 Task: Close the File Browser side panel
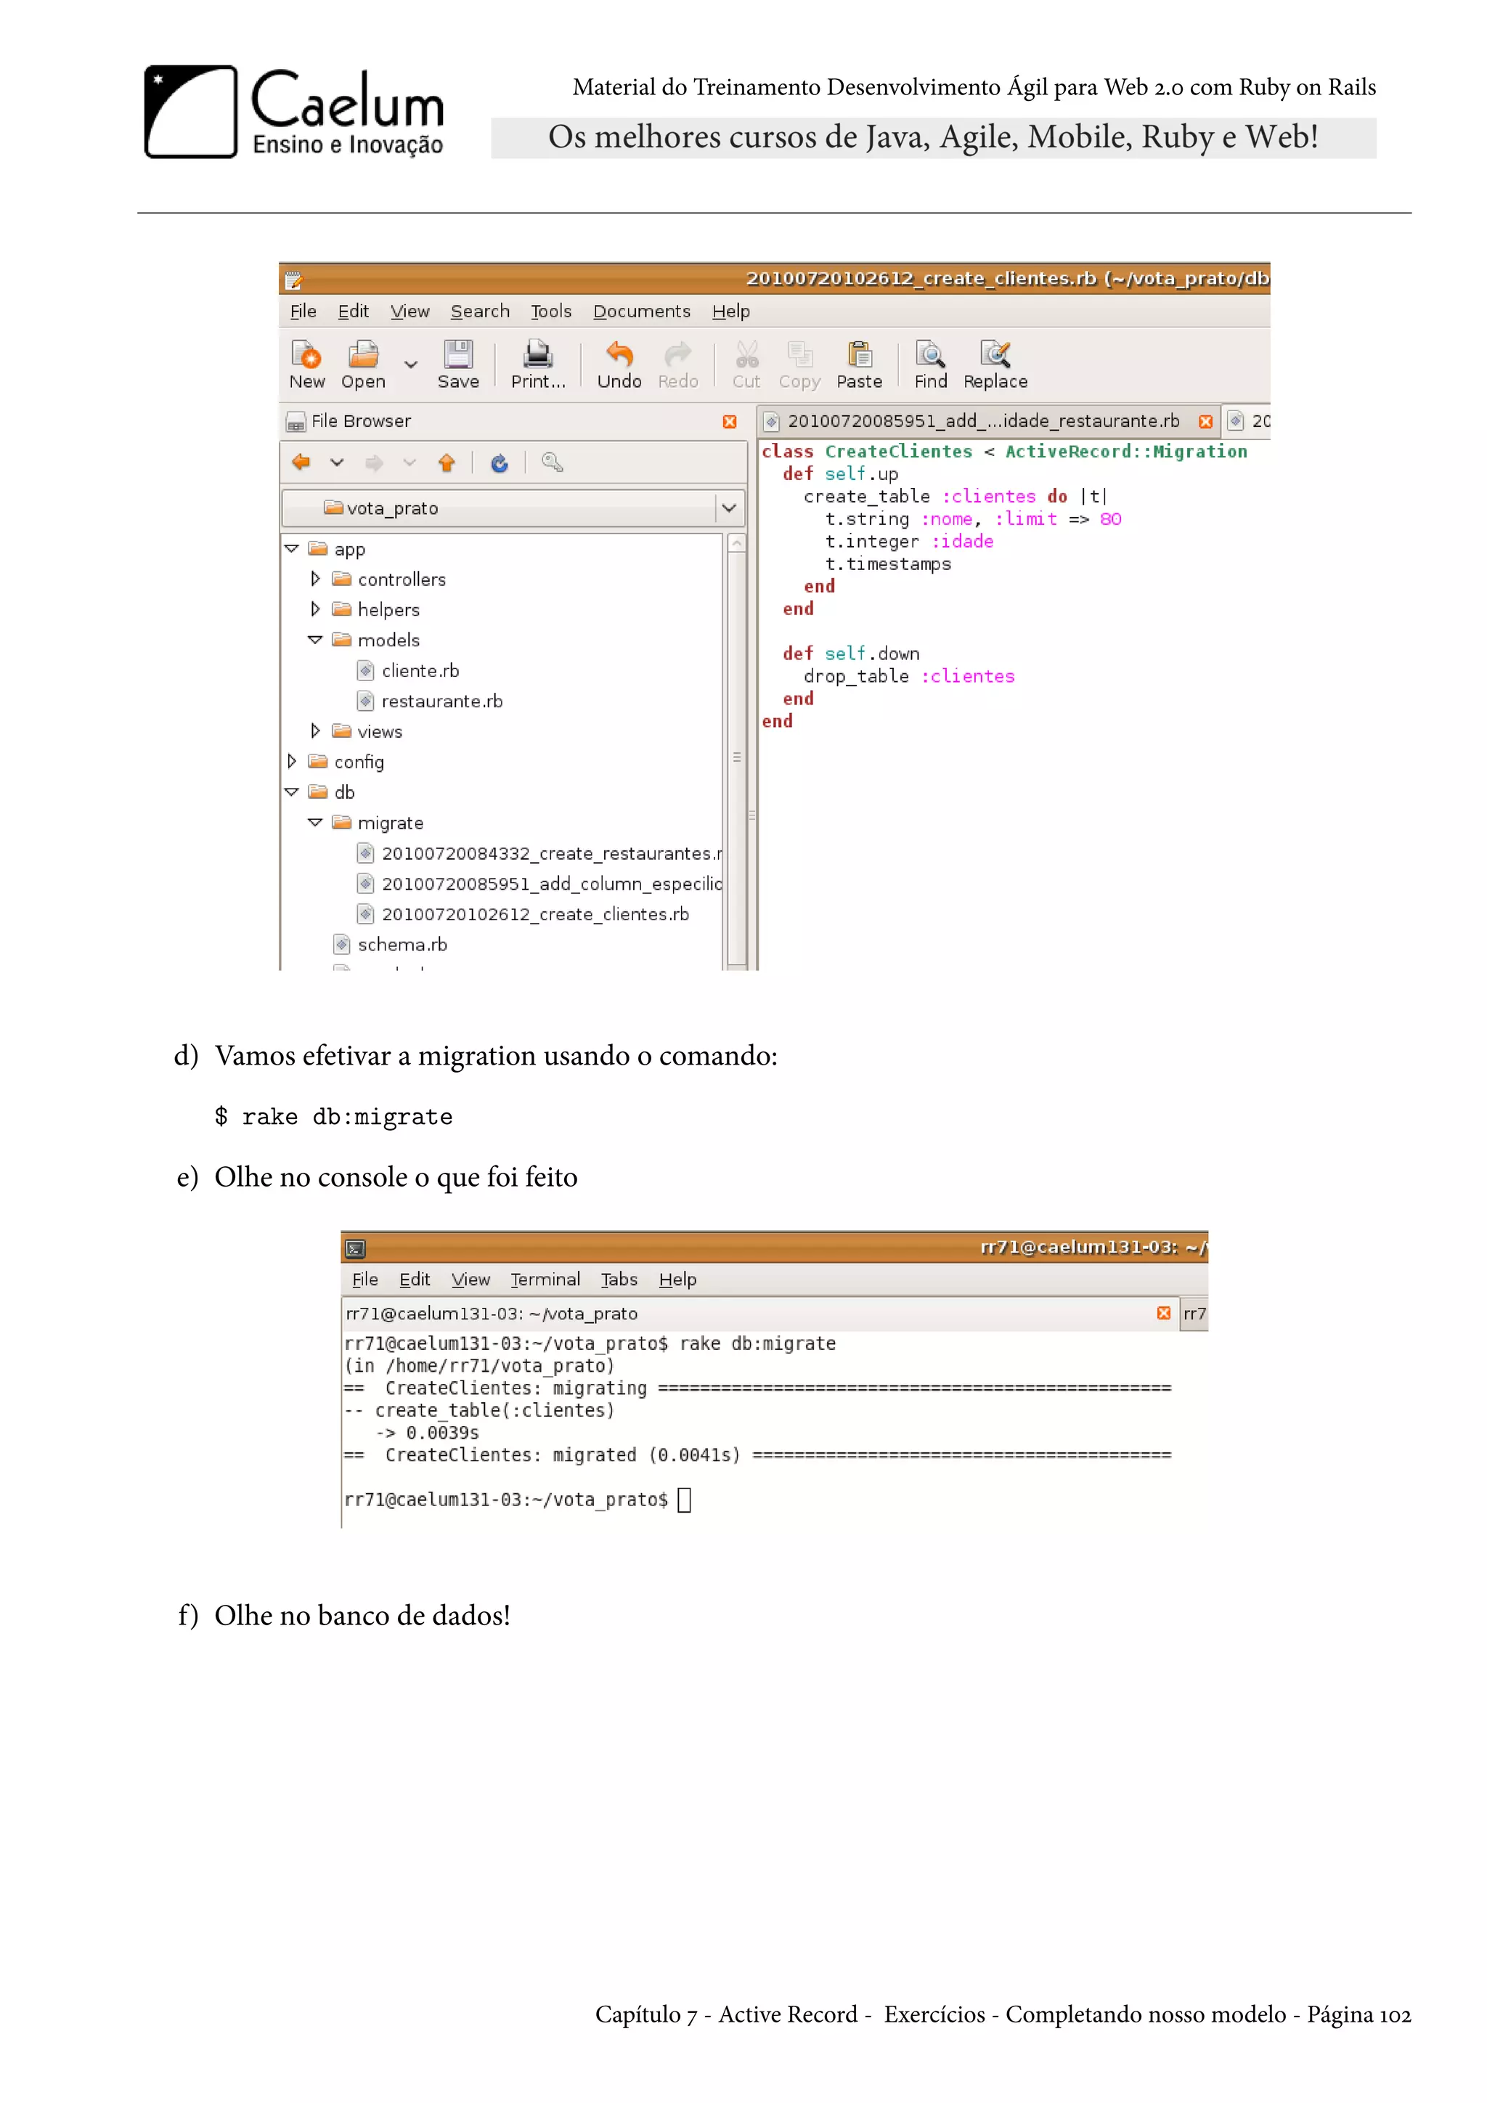click(730, 421)
